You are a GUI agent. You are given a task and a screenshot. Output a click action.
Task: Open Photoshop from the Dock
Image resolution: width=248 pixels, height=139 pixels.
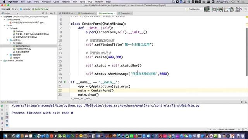pyautogui.click(x=35, y=136)
